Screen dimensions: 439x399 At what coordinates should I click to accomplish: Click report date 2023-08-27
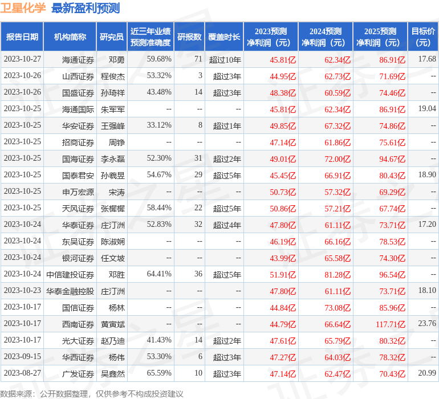[22, 373]
